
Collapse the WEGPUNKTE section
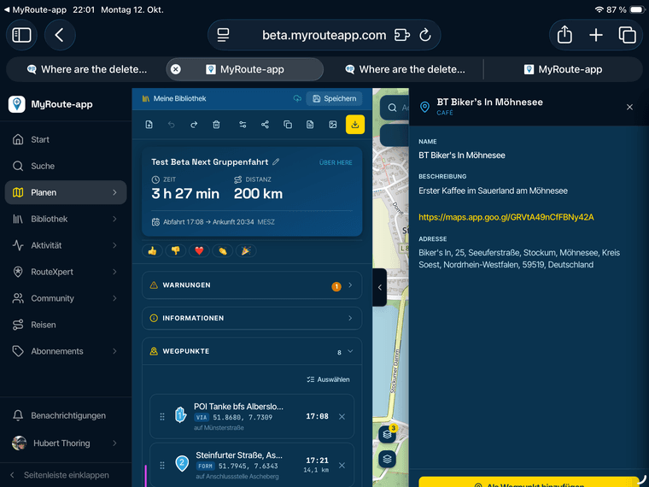tap(252, 351)
